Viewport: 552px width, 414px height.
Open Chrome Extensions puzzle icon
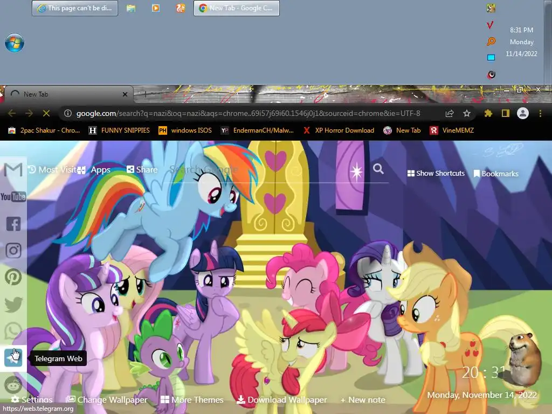(488, 113)
